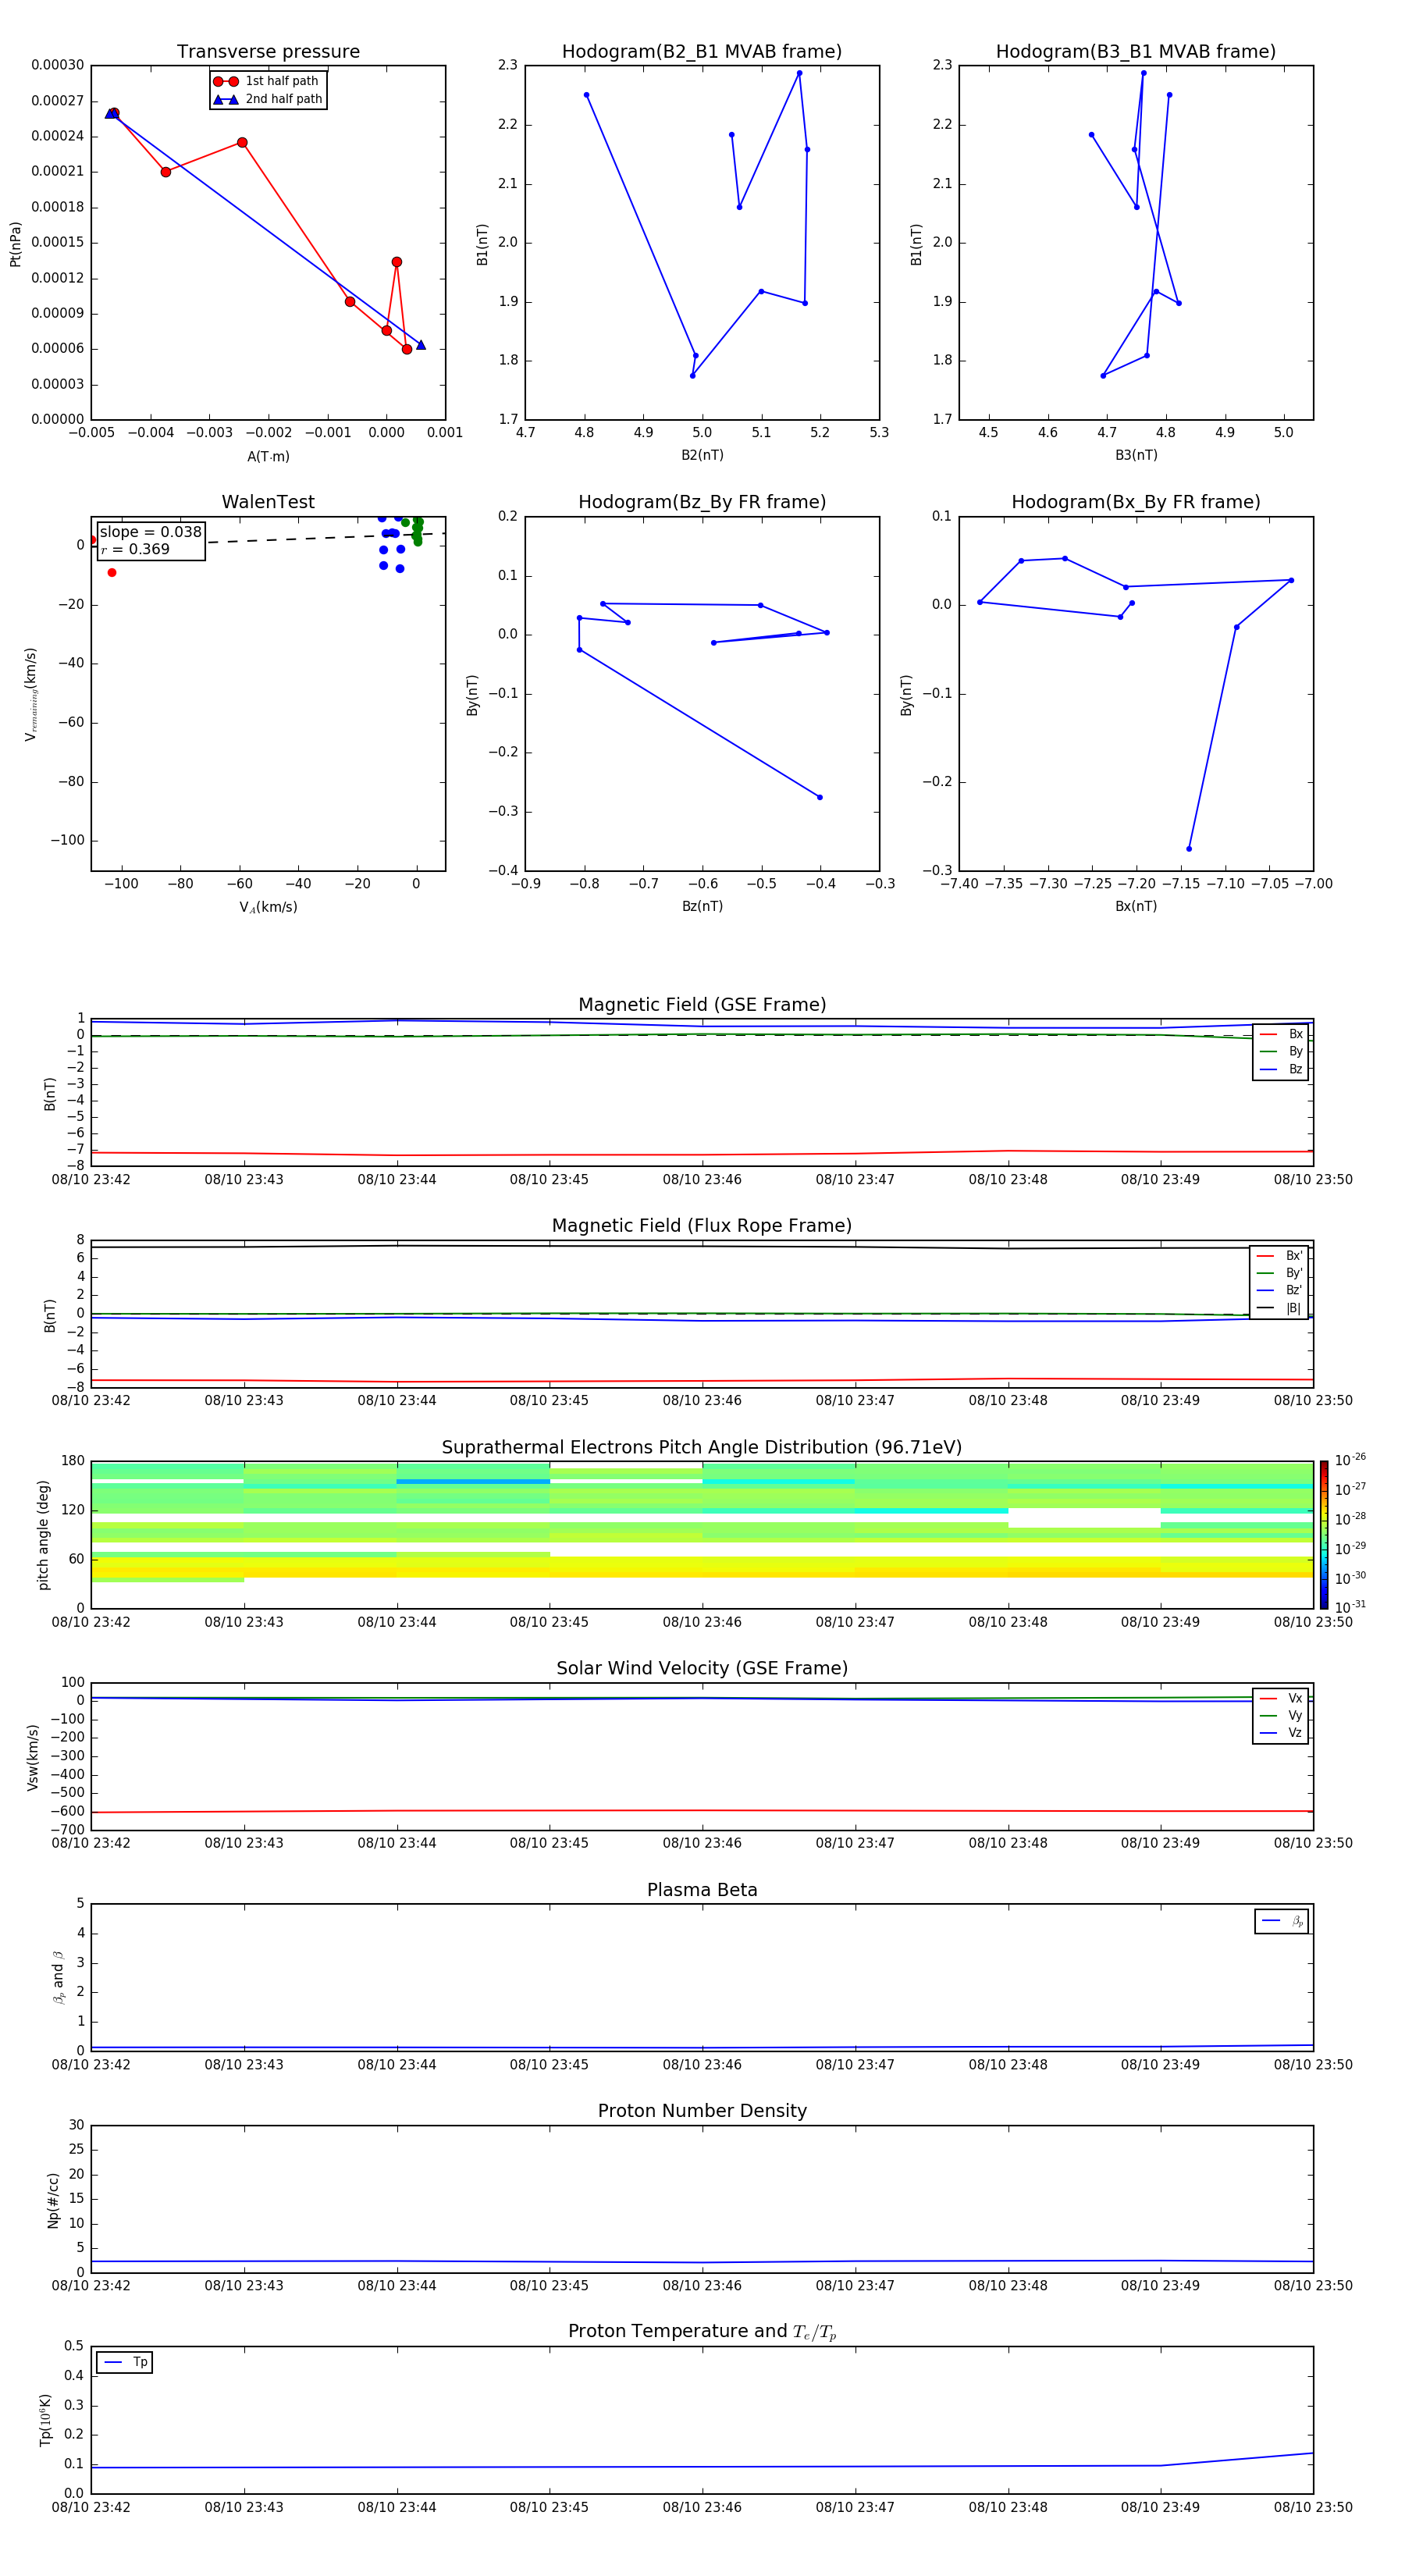This screenshot has width=1405, height=2576.
Task: Click the 'A(T·m)' x-axis label
Action: (x=268, y=456)
